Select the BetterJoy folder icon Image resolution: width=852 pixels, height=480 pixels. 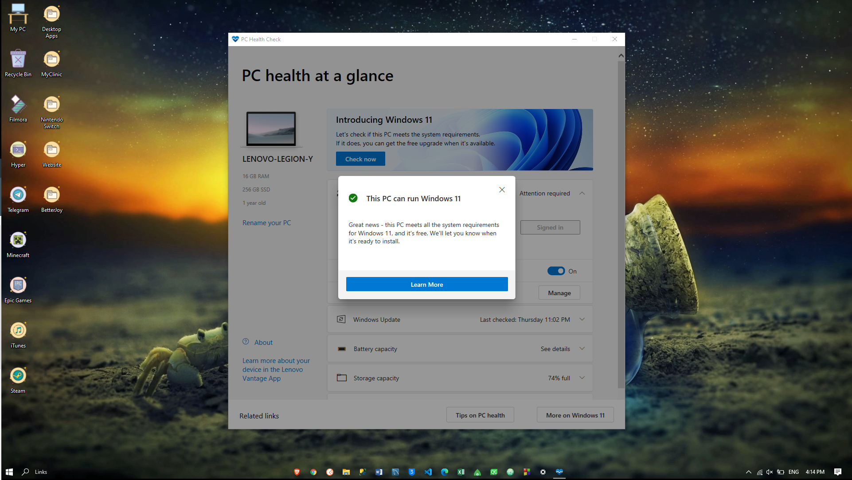(x=52, y=199)
